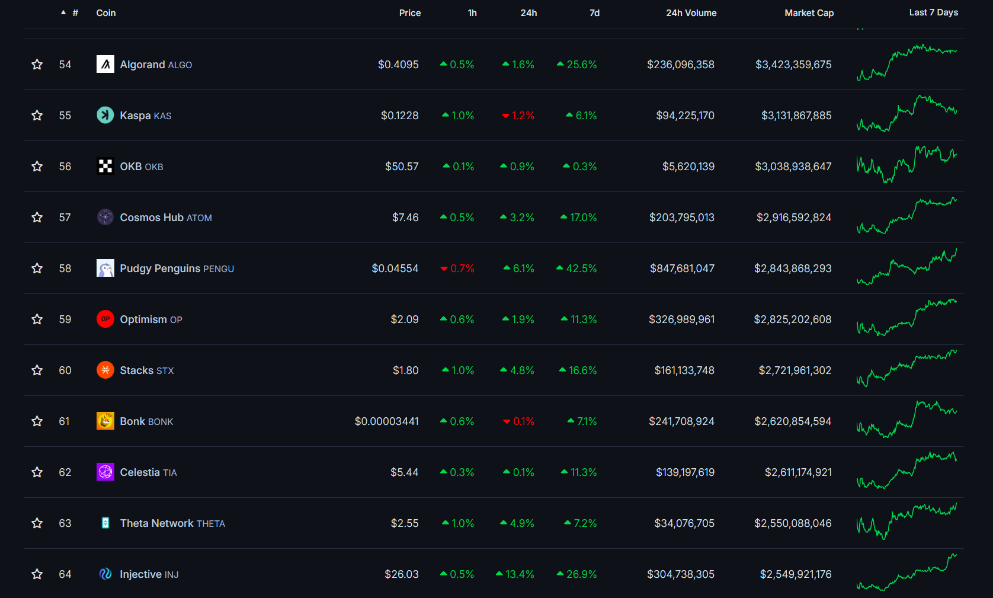Open OKB's 7-day sparkline chart
The width and height of the screenshot is (993, 598).
tap(906, 164)
